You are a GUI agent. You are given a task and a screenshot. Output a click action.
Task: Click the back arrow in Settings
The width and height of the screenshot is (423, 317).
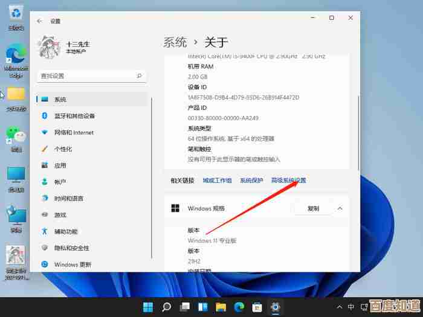pos(40,21)
